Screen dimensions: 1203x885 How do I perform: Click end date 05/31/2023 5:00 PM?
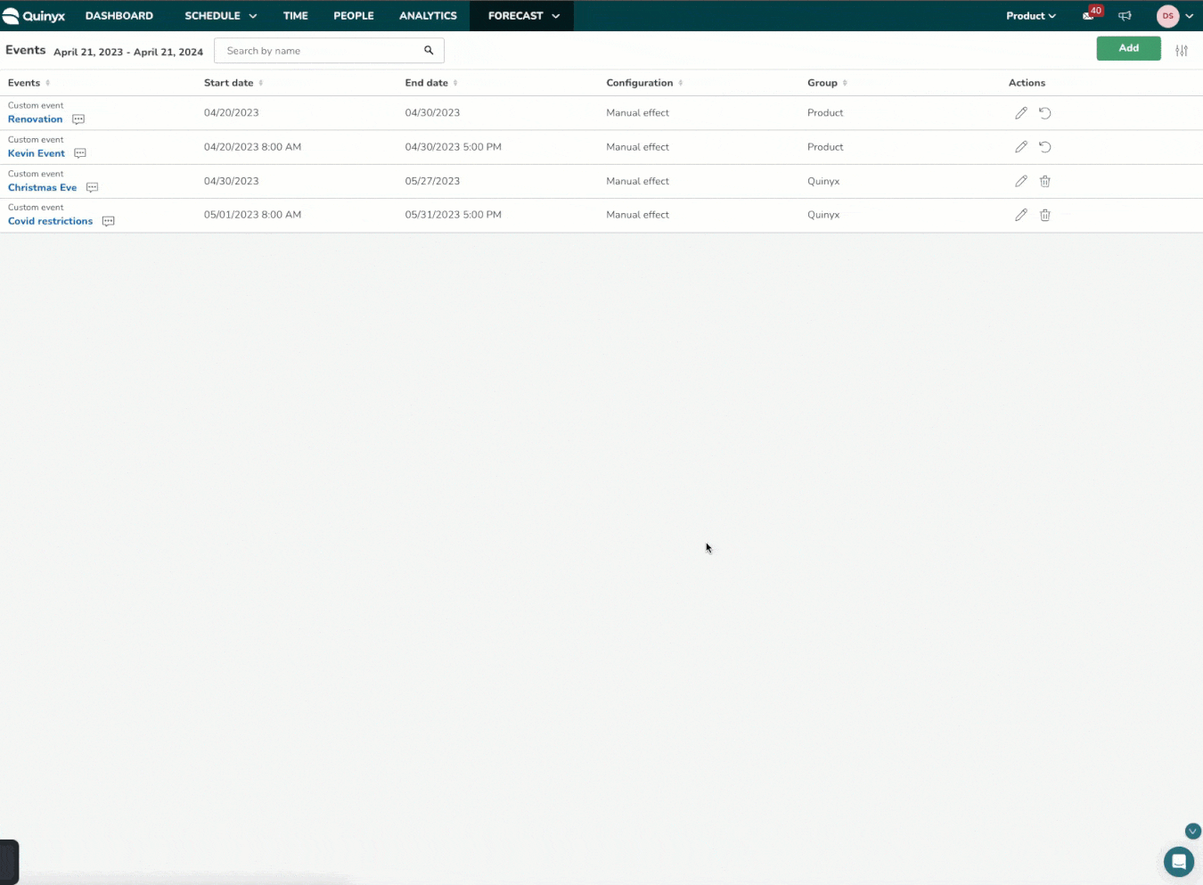(453, 215)
